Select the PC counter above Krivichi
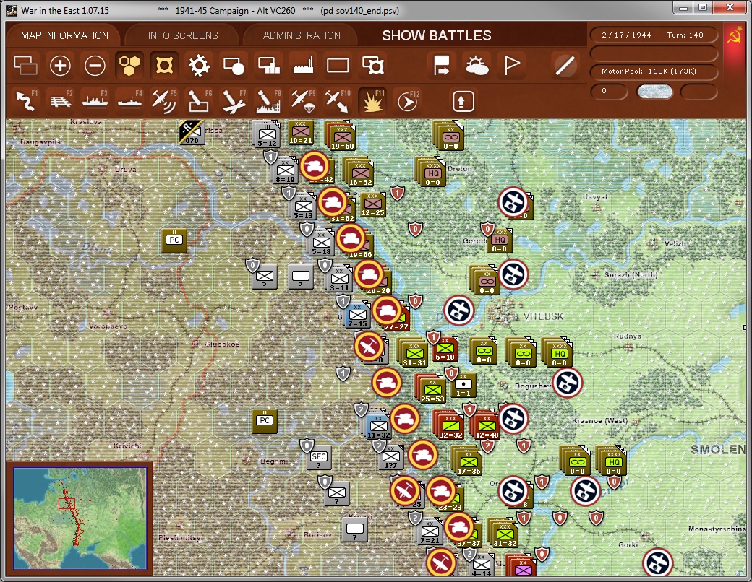The height and width of the screenshot is (582, 752). pyautogui.click(x=264, y=420)
